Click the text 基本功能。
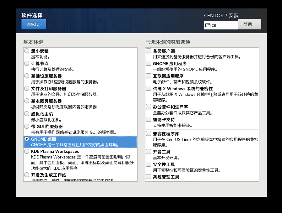Image resolution: width=282 pixels, height=213 pixels. pos(41,57)
